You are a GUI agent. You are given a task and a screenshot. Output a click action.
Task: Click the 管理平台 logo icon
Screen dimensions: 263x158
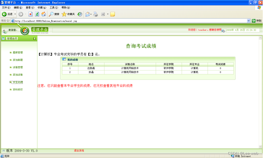point(25,31)
